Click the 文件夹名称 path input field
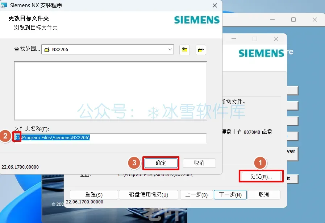The height and width of the screenshot is (223, 325). [x=111, y=138]
